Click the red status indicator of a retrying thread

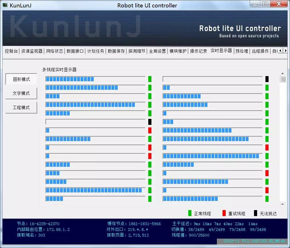(x=150, y=130)
